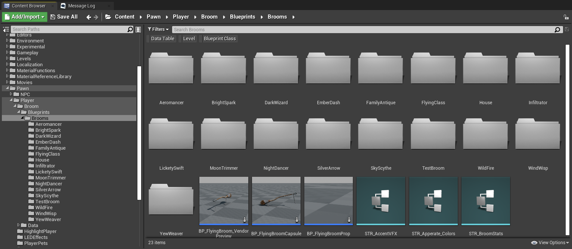572x249 pixels.
Task: Click the lock icon at top right
Action: (x=566, y=17)
